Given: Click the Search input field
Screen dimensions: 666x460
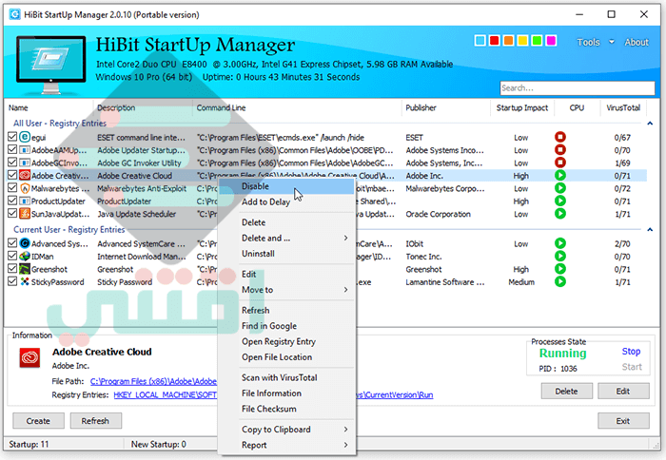Looking at the screenshot, I should coord(578,88).
